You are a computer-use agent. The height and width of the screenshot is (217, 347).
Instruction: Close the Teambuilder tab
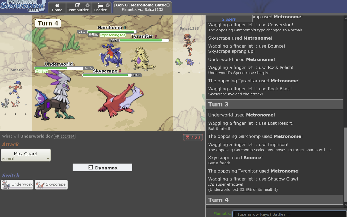pyautogui.click(x=88, y=5)
